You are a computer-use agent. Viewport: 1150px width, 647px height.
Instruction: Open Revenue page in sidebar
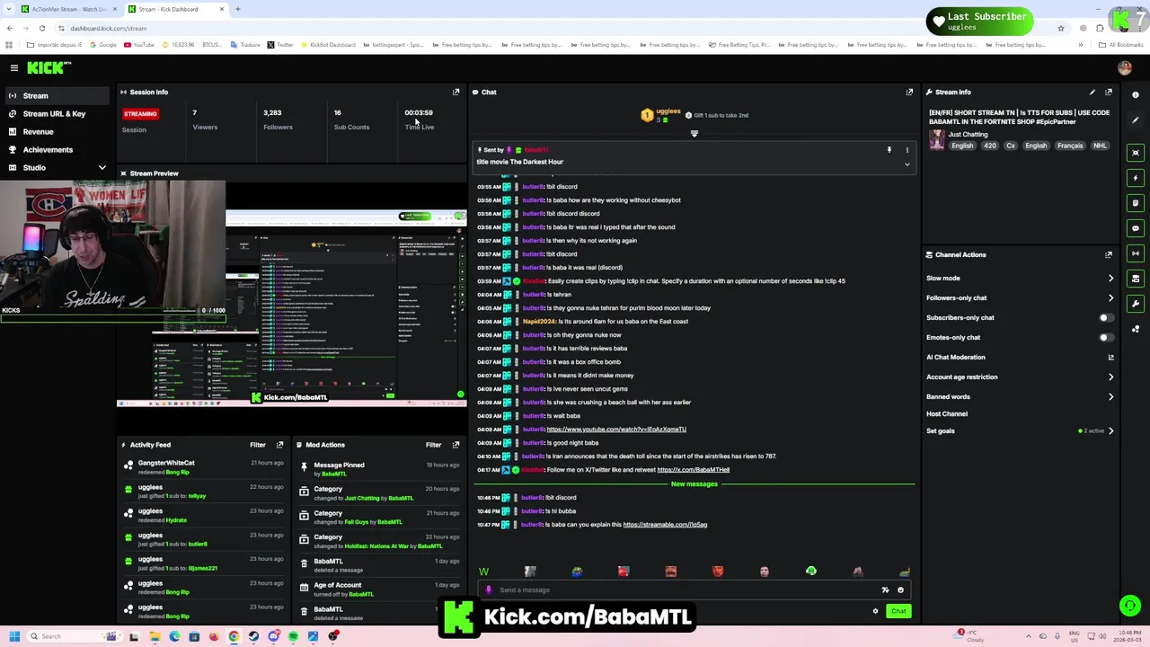point(57,132)
